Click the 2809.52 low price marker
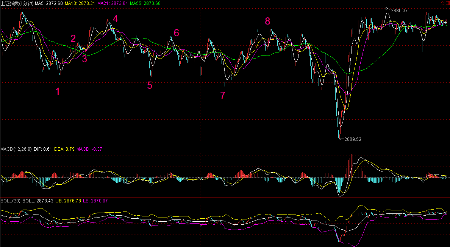The width and height of the screenshot is (450, 247). coord(353,139)
